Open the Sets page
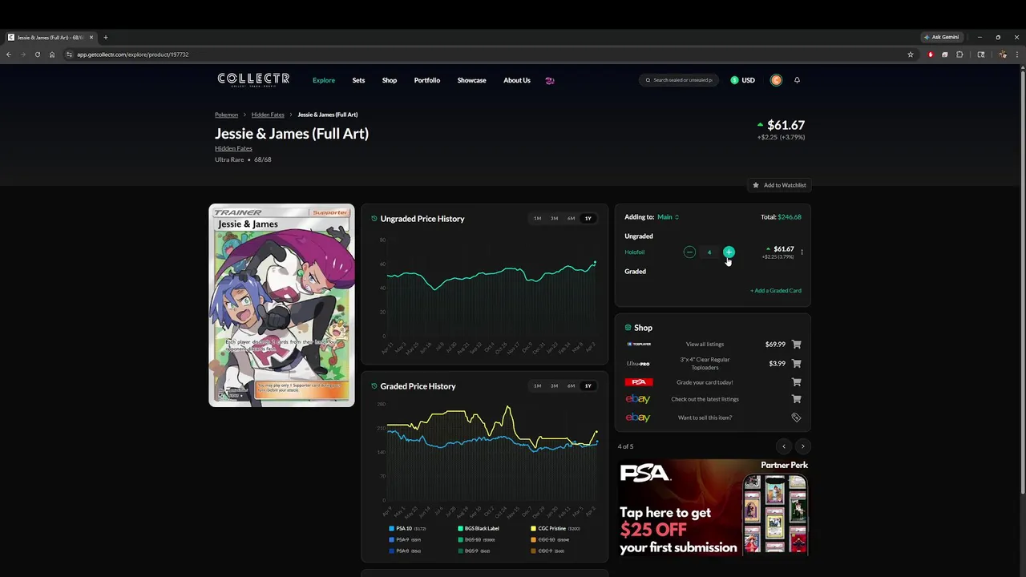The height and width of the screenshot is (577, 1026). (x=358, y=80)
